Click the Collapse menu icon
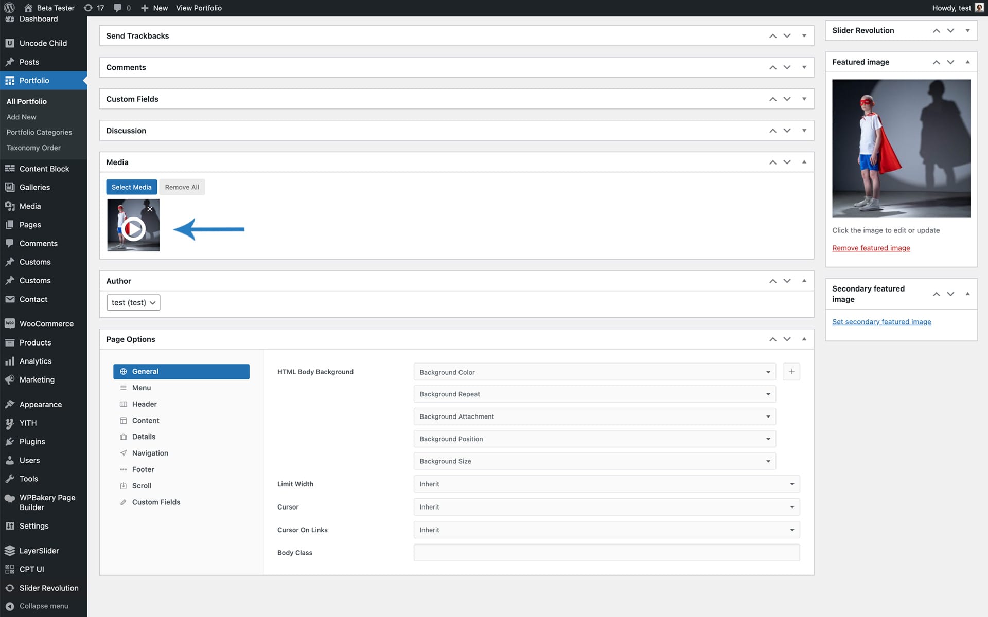The image size is (988, 617). click(10, 606)
